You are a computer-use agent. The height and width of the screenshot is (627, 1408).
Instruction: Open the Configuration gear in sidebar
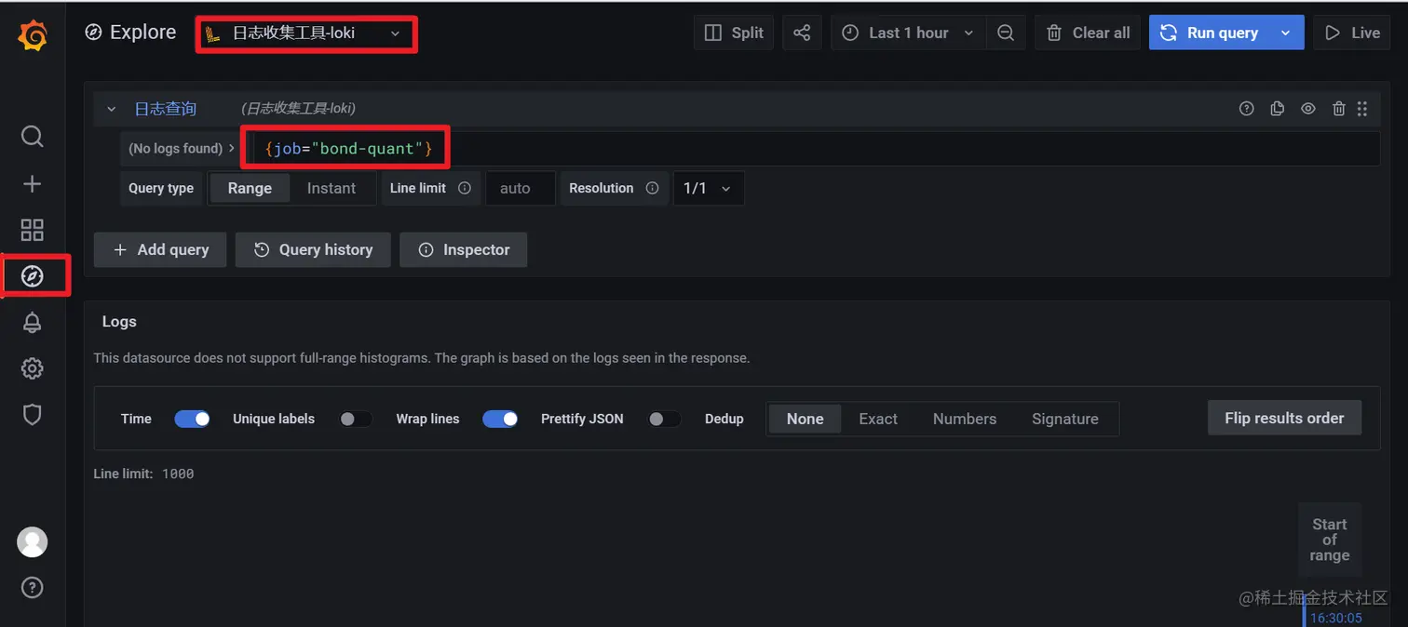pos(33,368)
